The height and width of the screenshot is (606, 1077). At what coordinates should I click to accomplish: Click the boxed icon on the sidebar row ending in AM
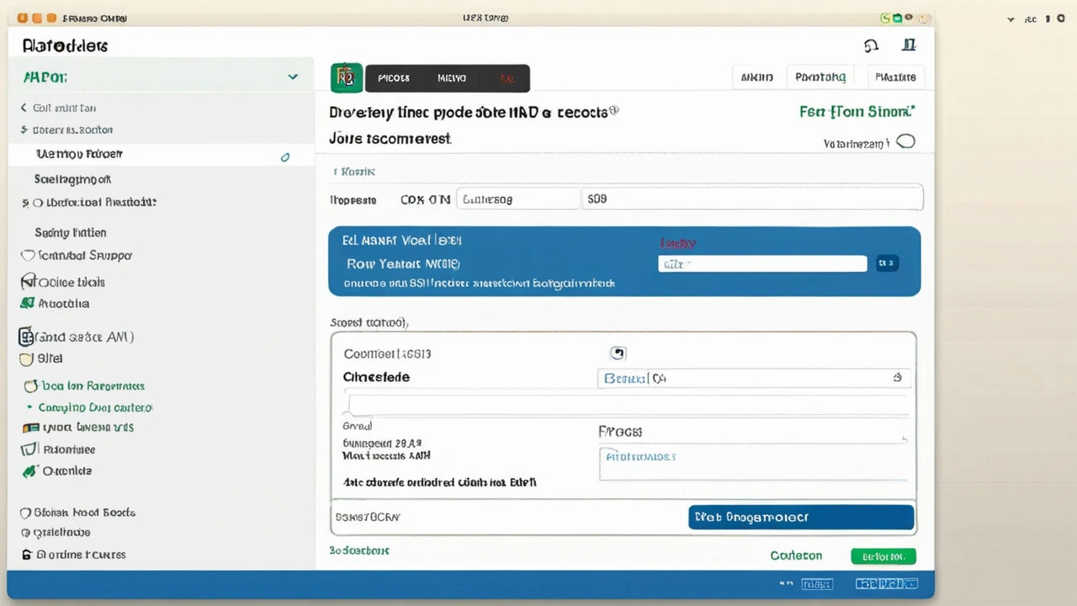26,337
